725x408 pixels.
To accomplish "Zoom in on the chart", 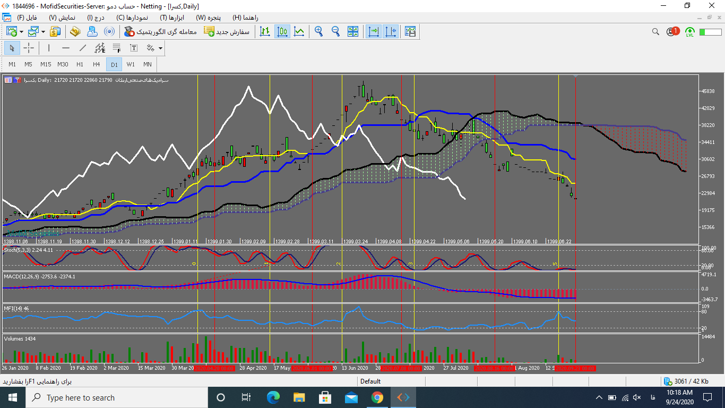I will (318, 32).
